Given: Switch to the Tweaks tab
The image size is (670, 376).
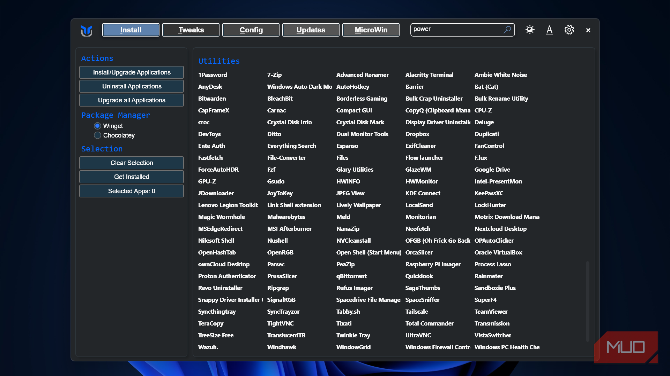Looking at the screenshot, I should [x=191, y=30].
